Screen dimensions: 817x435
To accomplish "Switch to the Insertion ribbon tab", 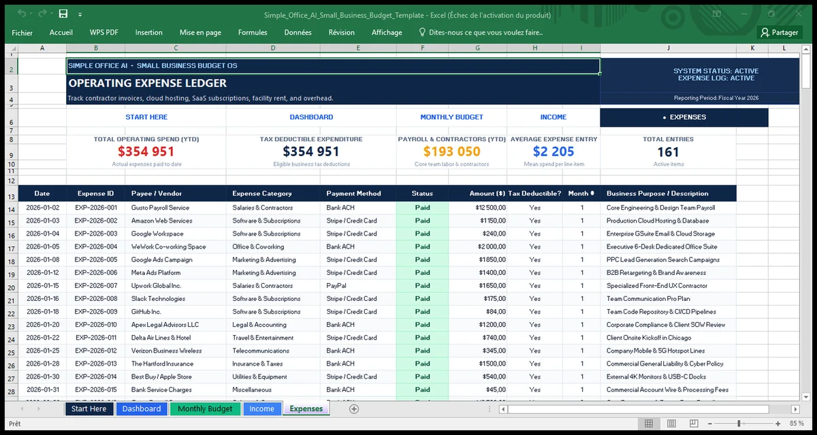I will [x=149, y=32].
